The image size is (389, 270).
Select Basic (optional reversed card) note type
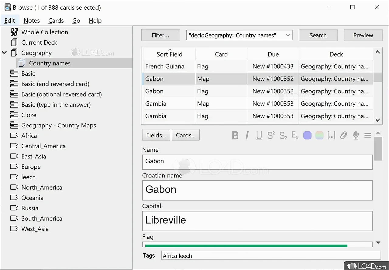coord(61,94)
